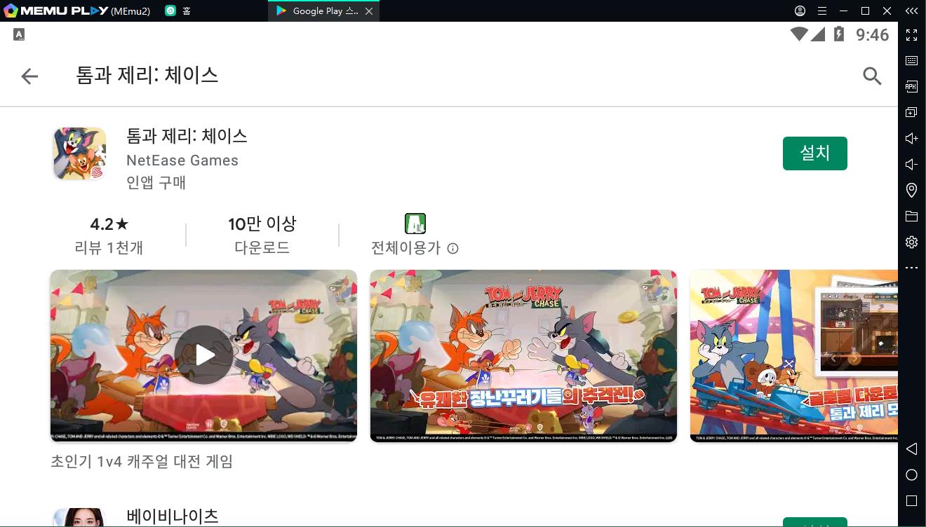Collapse the sidebar with triple-chevron icon
The height and width of the screenshot is (527, 926).
tap(911, 11)
